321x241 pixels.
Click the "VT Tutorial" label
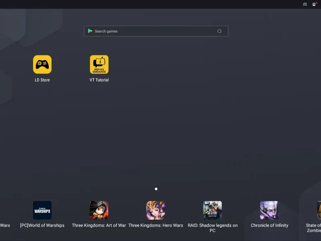tap(99, 80)
